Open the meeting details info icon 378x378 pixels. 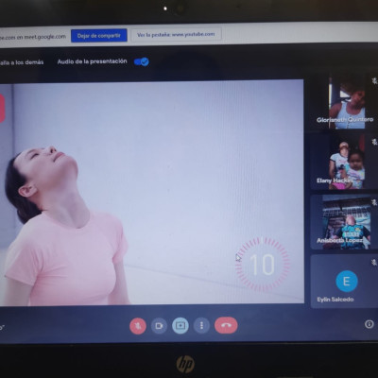[x=369, y=324]
